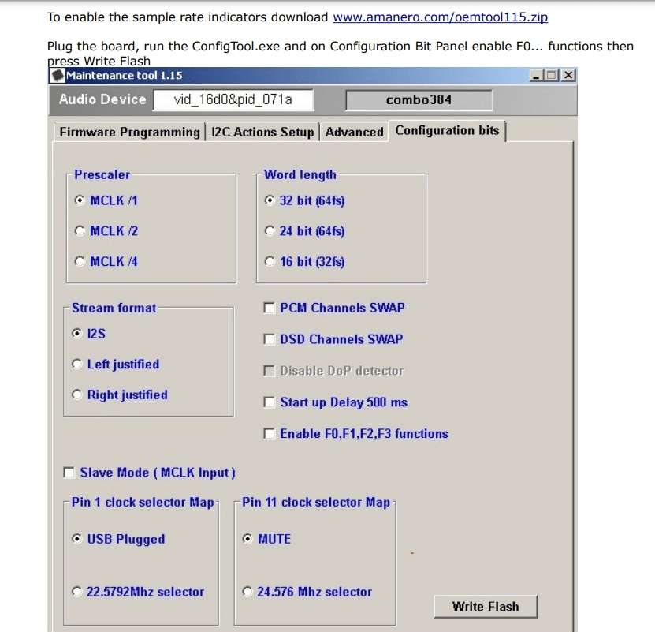The height and width of the screenshot is (632, 655).
Task: Go to the Advanced tab
Action: pos(354,133)
